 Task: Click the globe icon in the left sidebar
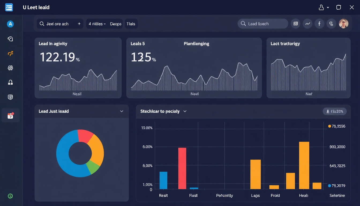coord(10,68)
